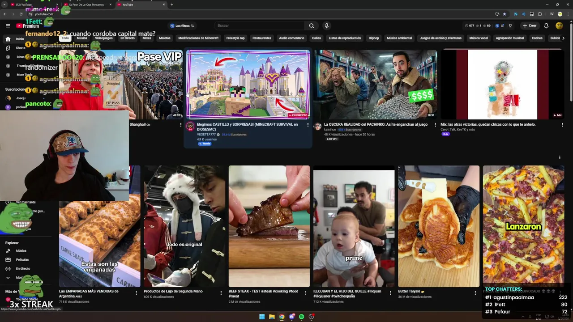
Task: Click the YouTube Premium logo
Action: 28,26
